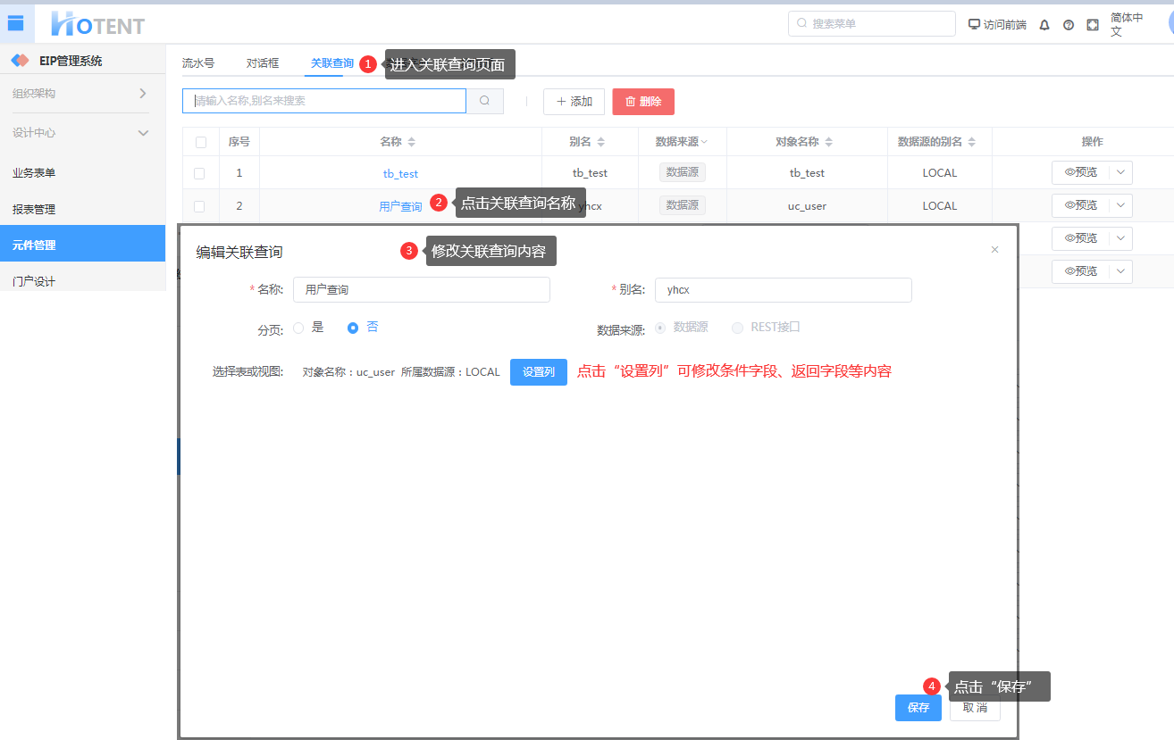Expand the 组织架构 sidebar menu

(82, 94)
